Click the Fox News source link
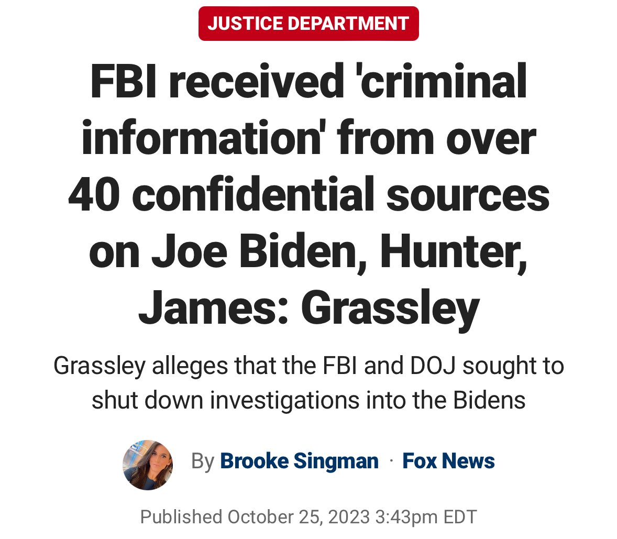 448,461
